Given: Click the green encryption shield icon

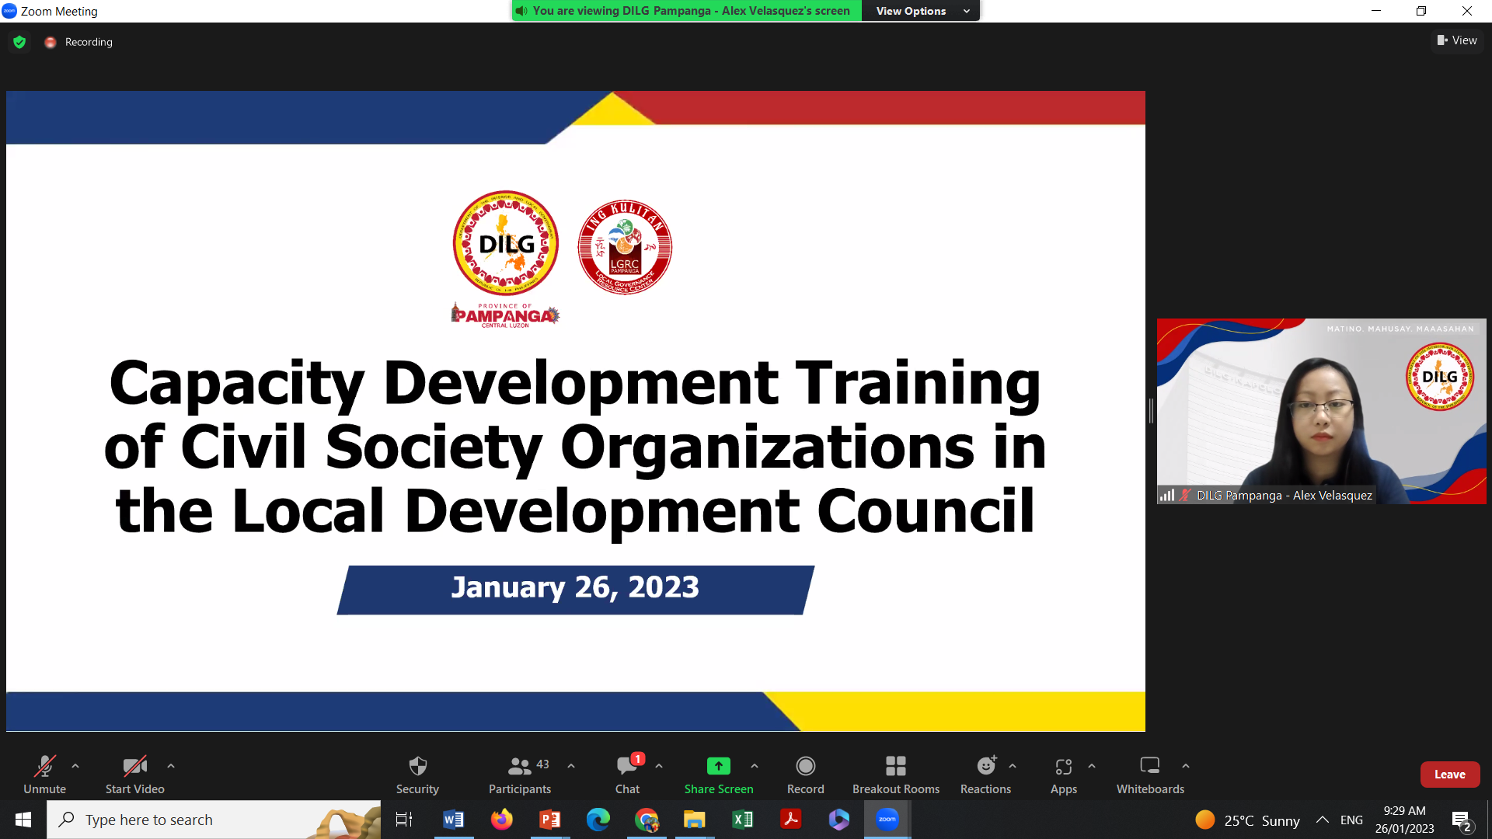Looking at the screenshot, I should pyautogui.click(x=19, y=42).
